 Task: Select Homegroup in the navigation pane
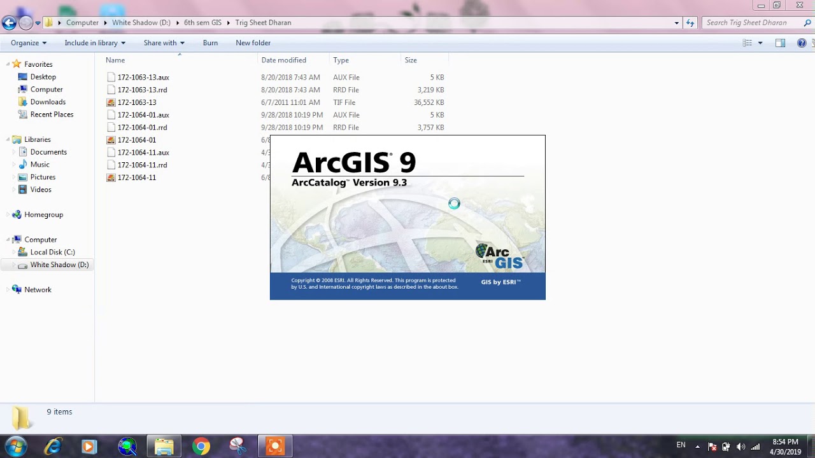coord(43,214)
